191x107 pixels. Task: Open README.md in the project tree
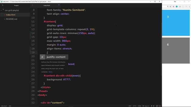pos(11,19)
